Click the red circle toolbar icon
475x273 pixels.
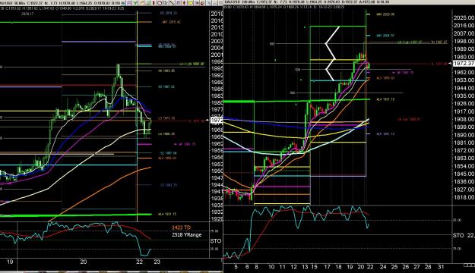(x=160, y=3)
